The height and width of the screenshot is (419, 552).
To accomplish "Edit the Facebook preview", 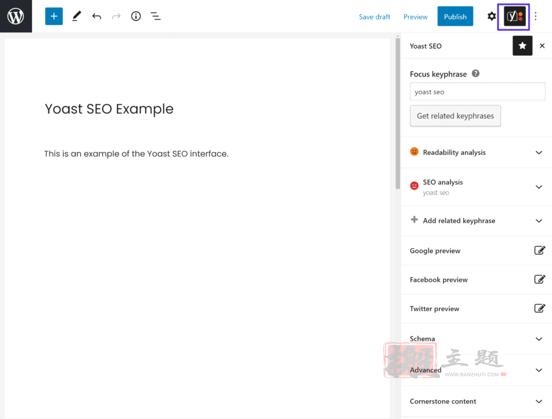I will [540, 279].
